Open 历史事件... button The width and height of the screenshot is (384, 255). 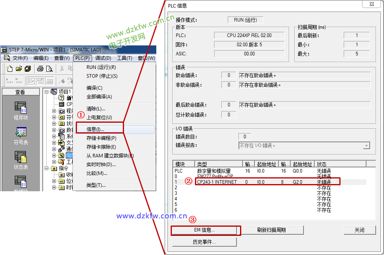204,242
